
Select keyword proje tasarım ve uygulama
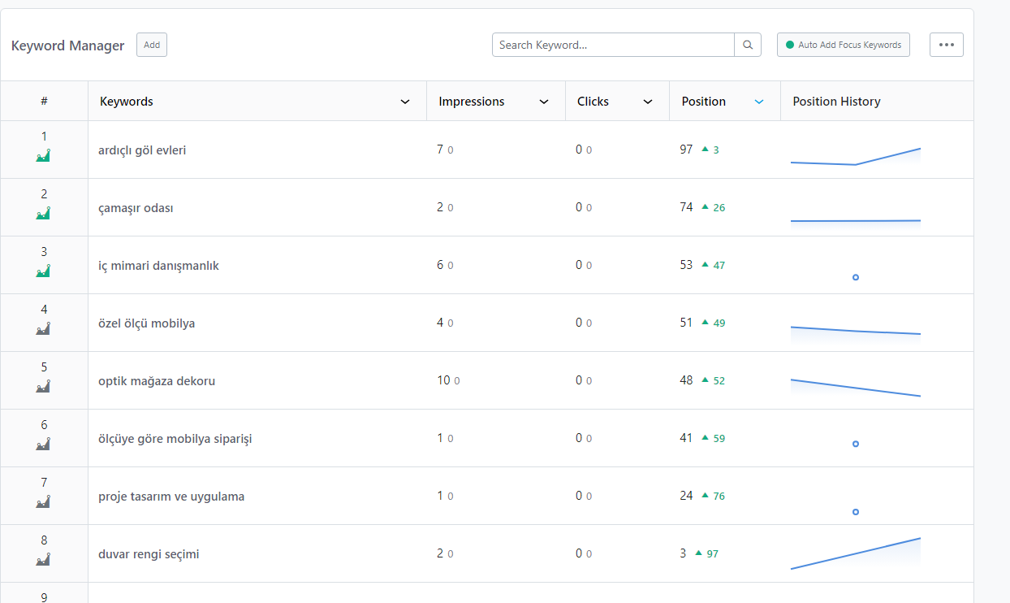click(x=171, y=497)
